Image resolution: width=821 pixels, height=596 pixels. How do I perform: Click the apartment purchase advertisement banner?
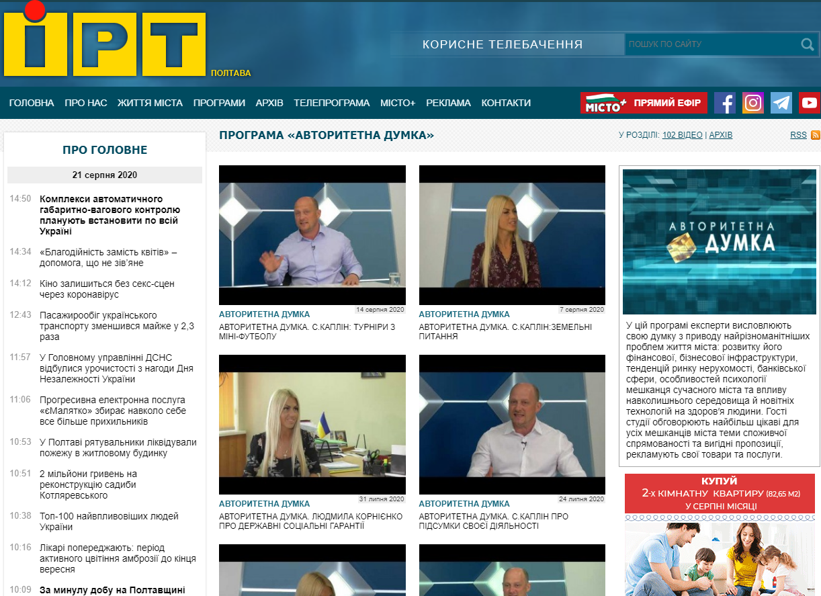pos(720,535)
